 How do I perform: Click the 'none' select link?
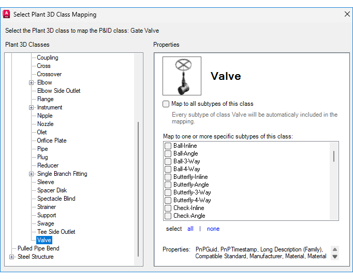[x=213, y=229]
